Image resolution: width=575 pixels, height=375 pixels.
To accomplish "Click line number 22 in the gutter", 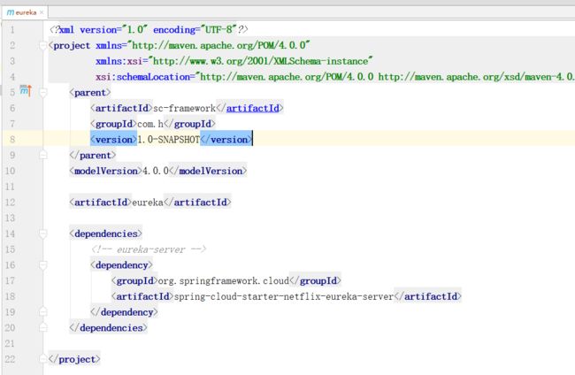I will click(x=10, y=359).
